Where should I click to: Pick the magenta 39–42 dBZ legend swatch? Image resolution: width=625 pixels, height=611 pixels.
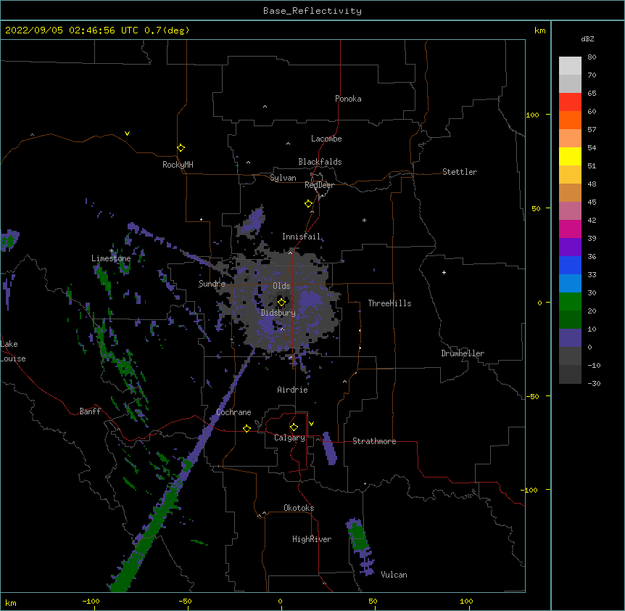click(x=570, y=229)
